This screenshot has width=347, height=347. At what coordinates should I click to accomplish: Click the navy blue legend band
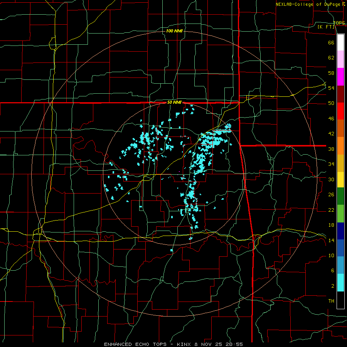(340, 231)
